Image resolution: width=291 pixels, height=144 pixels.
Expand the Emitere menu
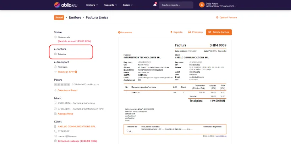(92, 5)
